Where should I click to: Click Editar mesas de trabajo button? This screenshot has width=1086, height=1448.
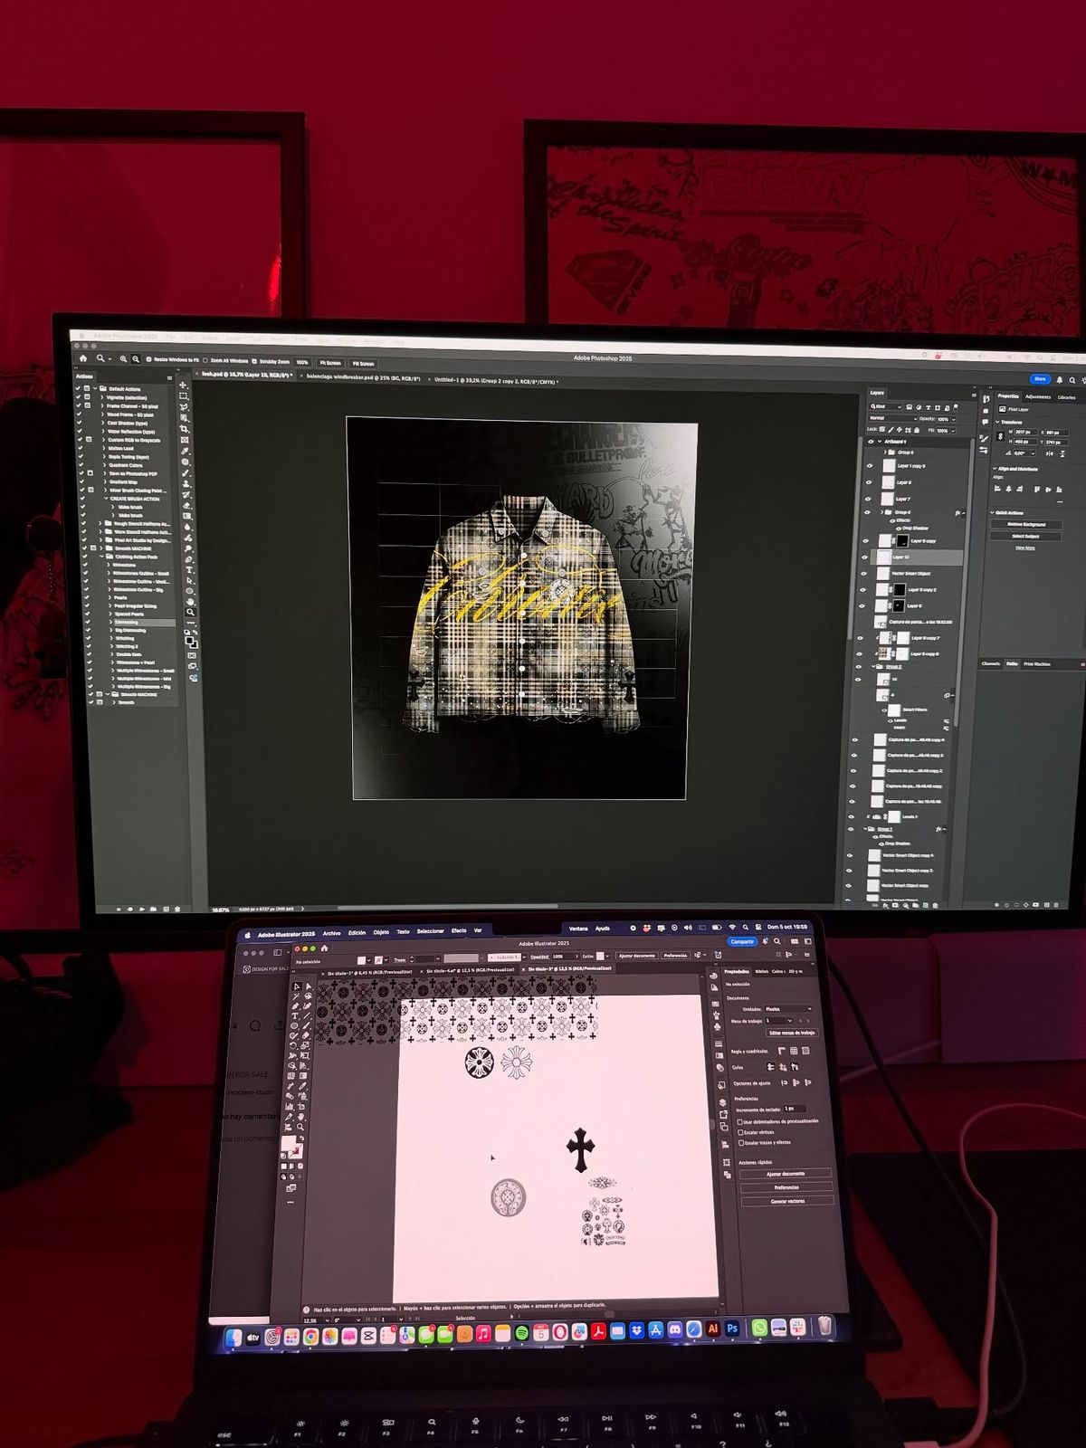792,1033
